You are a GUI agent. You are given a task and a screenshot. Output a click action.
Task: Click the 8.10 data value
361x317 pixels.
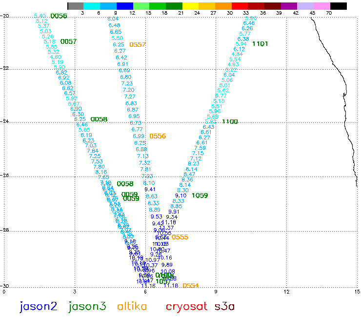pyautogui.click(x=149, y=183)
